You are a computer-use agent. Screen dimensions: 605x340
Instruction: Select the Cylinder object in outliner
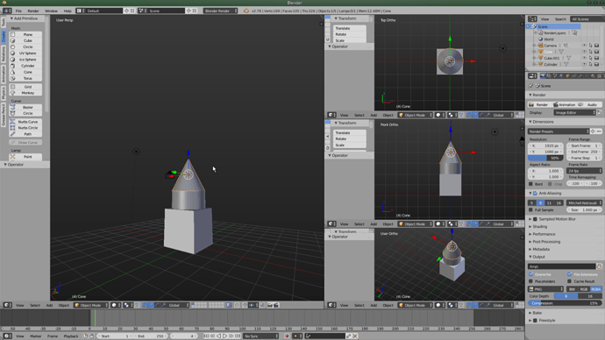coord(551,64)
